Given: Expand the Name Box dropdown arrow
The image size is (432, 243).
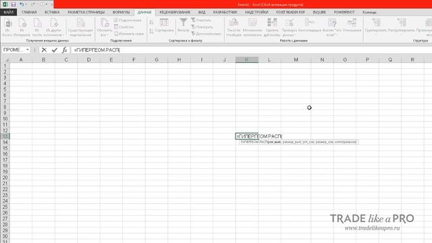Looking at the screenshot, I should [x=27, y=49].
